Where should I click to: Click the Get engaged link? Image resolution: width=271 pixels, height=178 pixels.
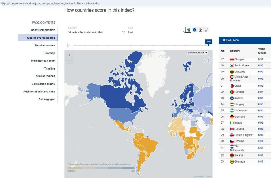point(47,99)
